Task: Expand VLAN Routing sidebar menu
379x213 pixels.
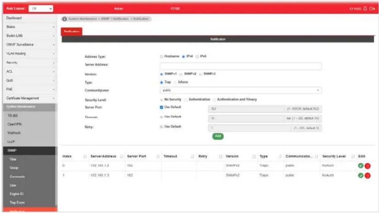Action: (x=30, y=54)
